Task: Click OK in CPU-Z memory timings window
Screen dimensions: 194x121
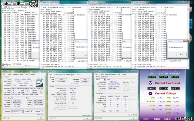Action: pyautogui.click(x=88, y=118)
